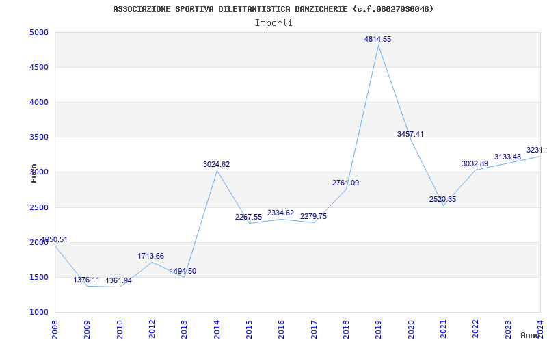Image resolution: width=547 pixels, height=342 pixels.
Task: Click the 3024.62 data label
Action: [x=216, y=164]
